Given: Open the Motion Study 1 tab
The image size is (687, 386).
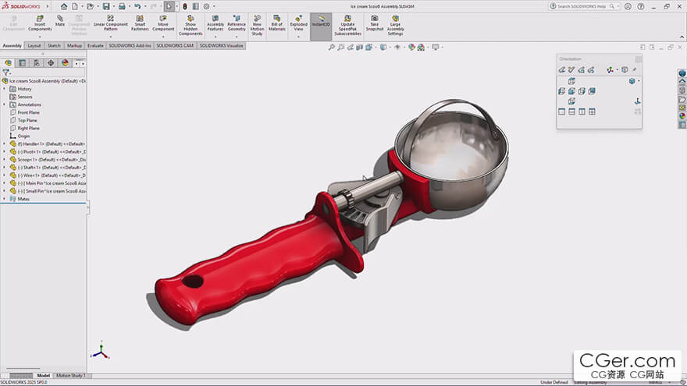Looking at the screenshot, I should pyautogui.click(x=71, y=376).
